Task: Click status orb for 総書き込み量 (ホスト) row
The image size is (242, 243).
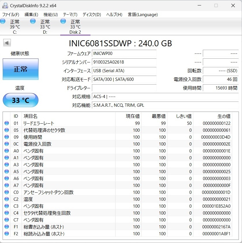Action: pos(7,227)
